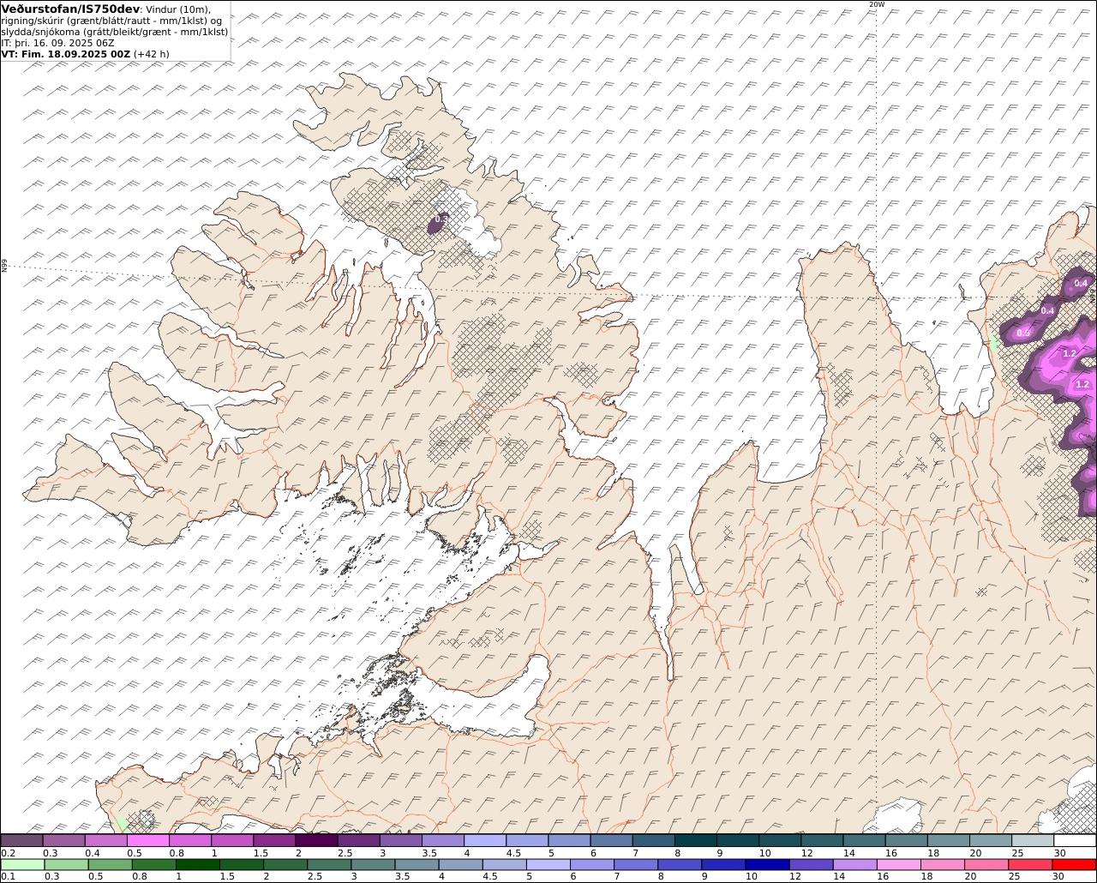Click the small dark purple snow patch labeled 0.3
The image size is (1097, 883).
pos(439,223)
